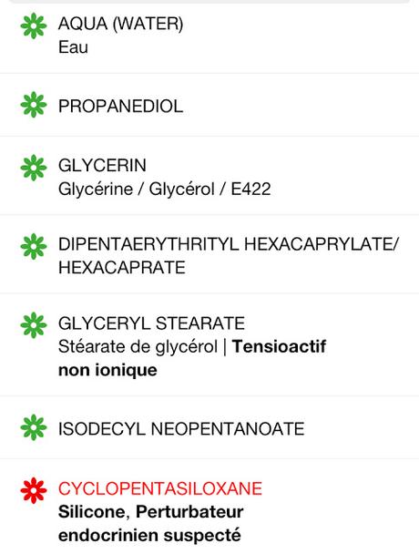The image size is (419, 554).
Task: Tap the green flower icon beside GLYCERYL STEARATE
Action: coord(34,325)
